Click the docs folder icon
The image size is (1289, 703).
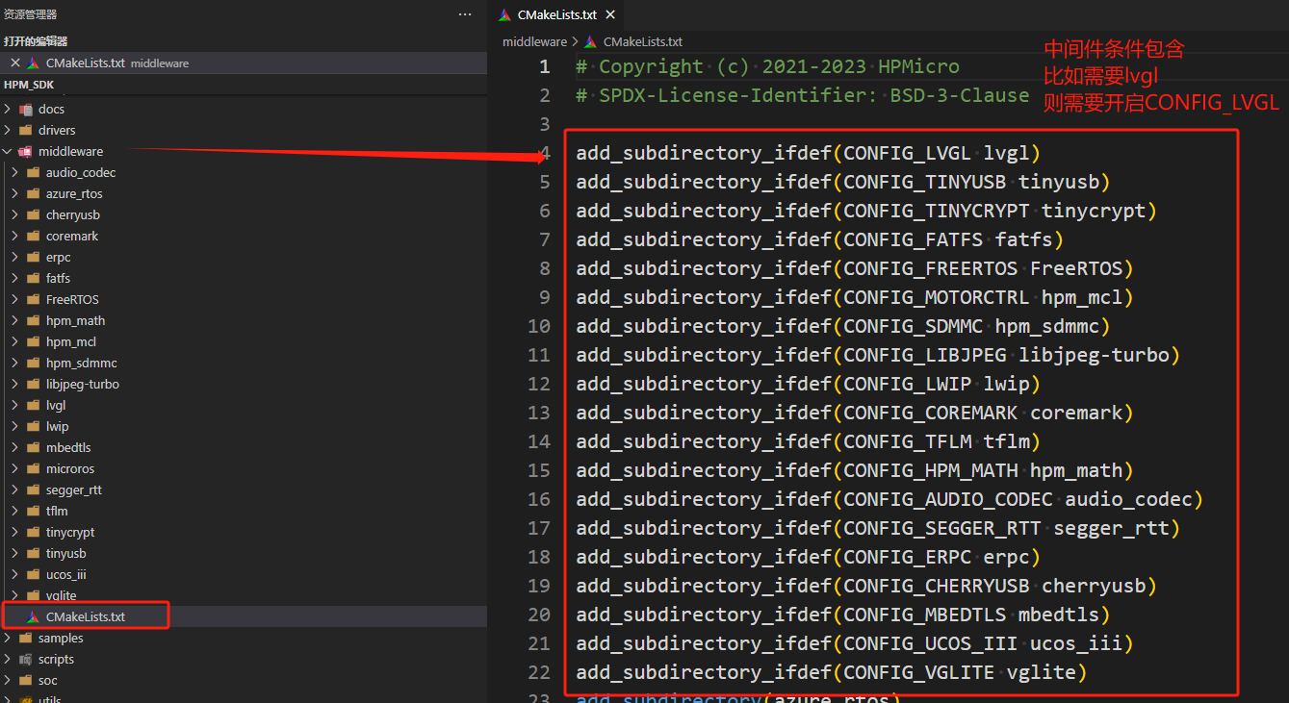tap(26, 109)
